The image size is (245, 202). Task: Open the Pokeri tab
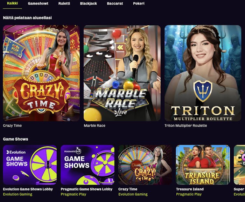pos(139,4)
